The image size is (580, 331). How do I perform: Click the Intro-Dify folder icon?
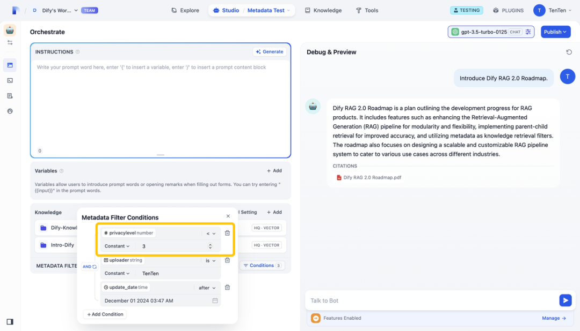pos(44,245)
